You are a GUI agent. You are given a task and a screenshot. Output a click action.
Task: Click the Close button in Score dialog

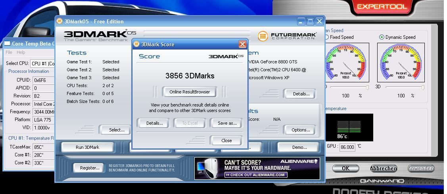tap(226, 141)
